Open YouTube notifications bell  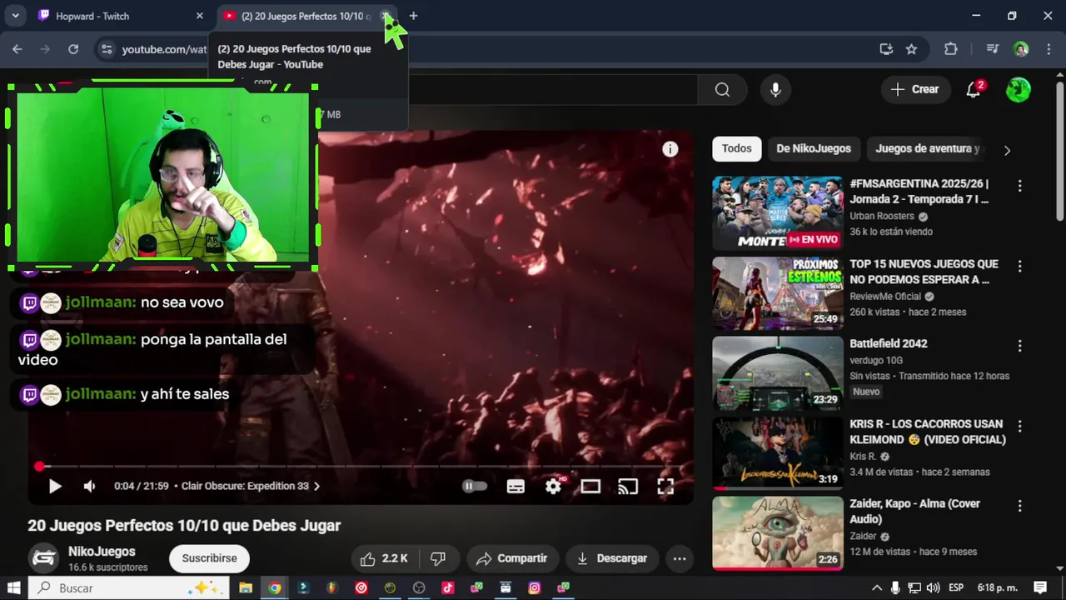click(x=974, y=89)
